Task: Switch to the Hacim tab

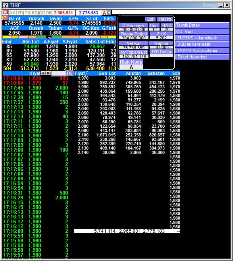Action: [x=165, y=19]
